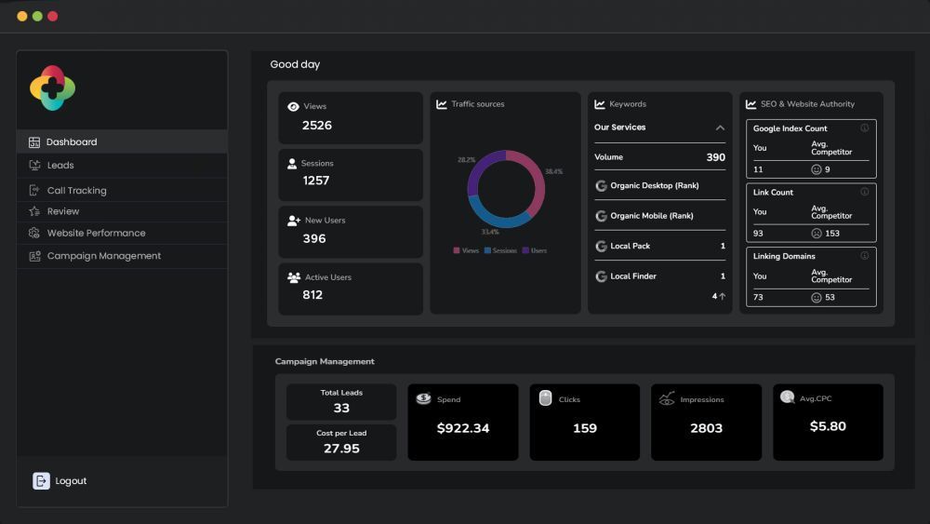Click the Avg.CPC icon

click(787, 396)
